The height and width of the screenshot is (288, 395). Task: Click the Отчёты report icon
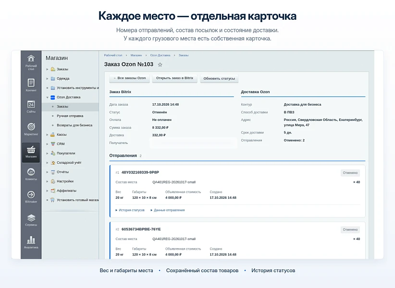tap(53, 172)
